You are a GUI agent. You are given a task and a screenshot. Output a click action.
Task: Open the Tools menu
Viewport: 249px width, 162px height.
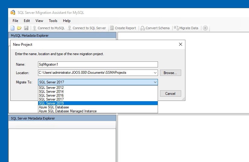(53, 21)
